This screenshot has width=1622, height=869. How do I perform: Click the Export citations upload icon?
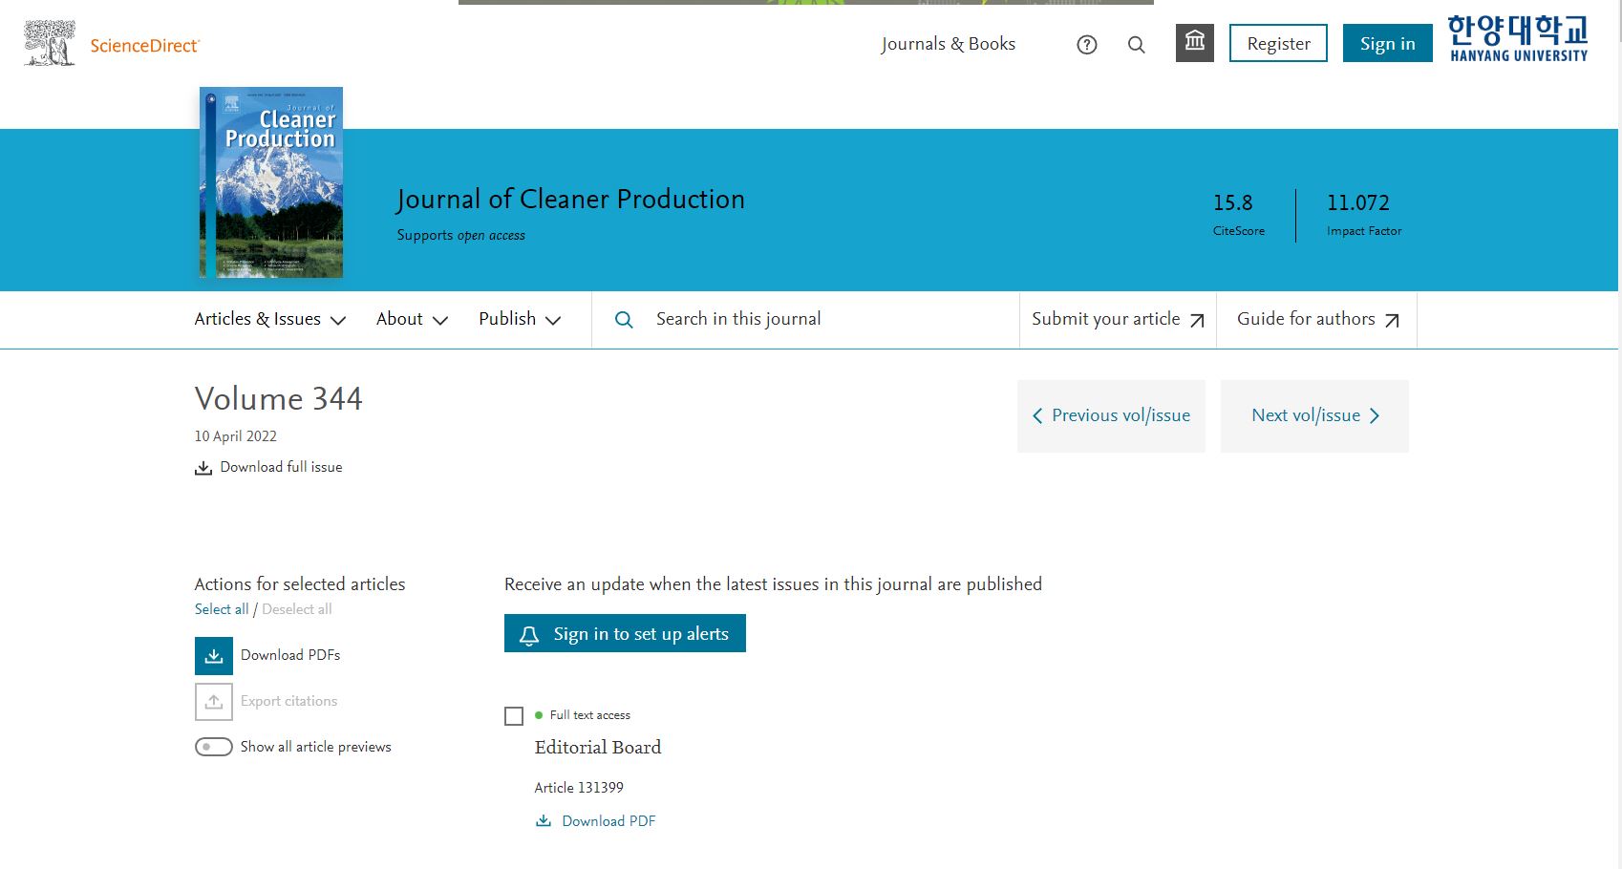click(x=214, y=702)
